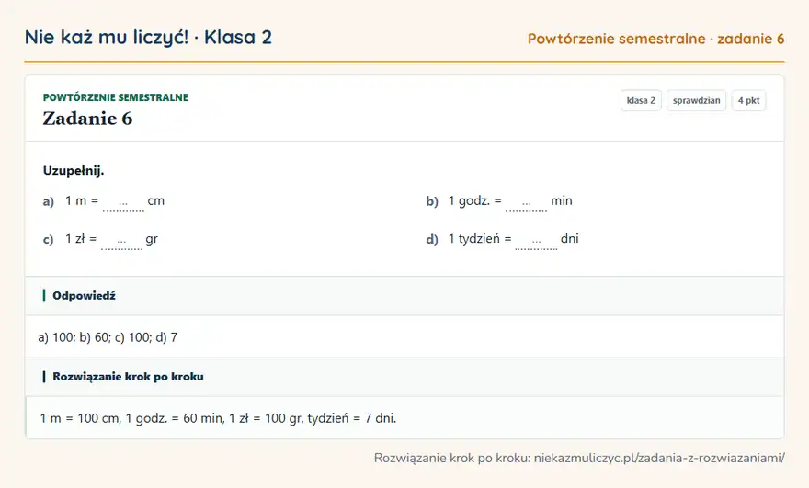The height and width of the screenshot is (488, 809).
Task: Click the 'Odpowiedź' section header
Action: click(404, 296)
